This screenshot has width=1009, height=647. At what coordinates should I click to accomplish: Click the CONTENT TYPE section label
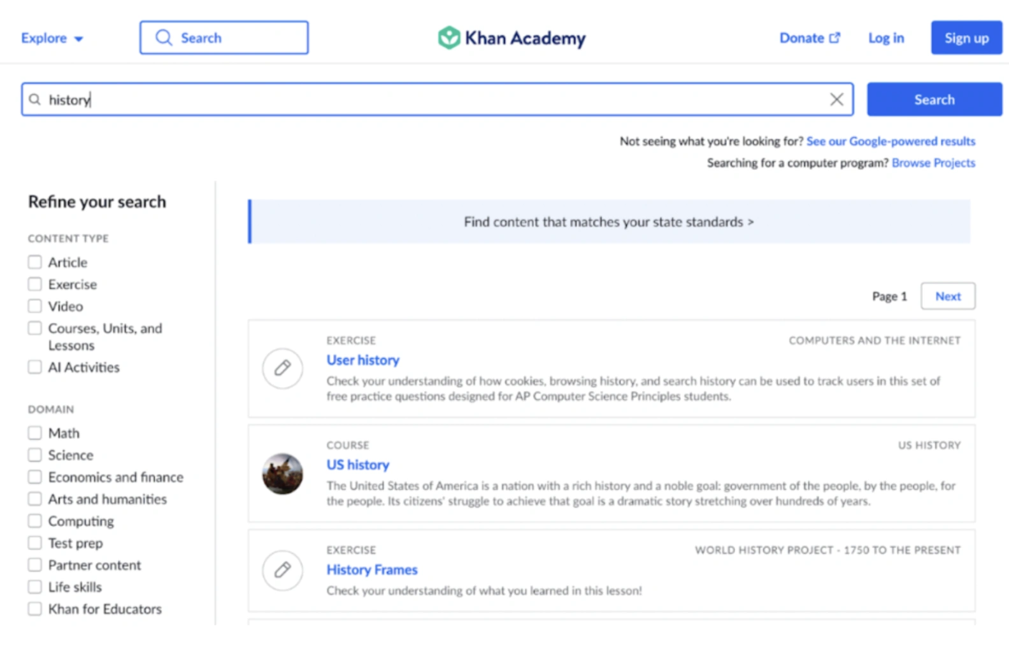[68, 238]
